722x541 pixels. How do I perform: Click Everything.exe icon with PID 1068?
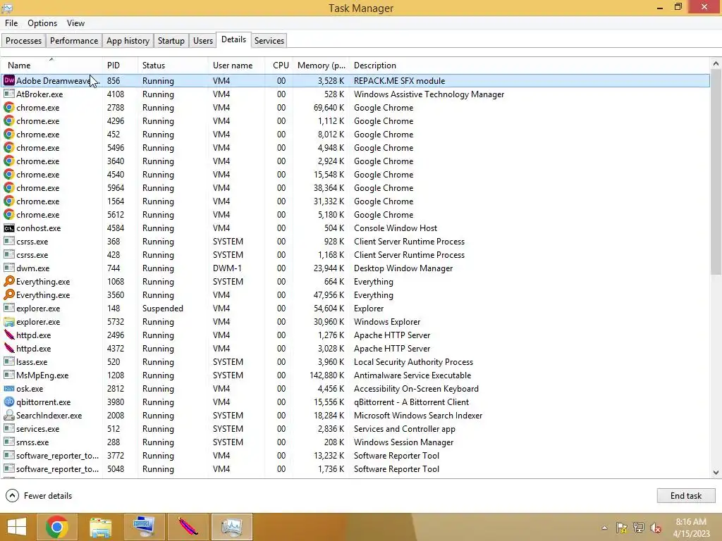(x=8, y=281)
